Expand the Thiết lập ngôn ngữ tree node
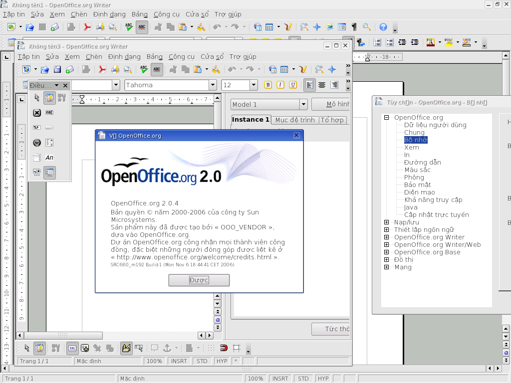This screenshot has width=511, height=383. (387, 229)
